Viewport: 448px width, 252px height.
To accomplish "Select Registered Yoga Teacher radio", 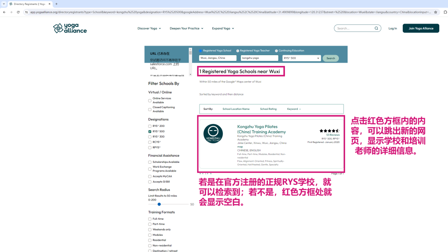I will (238, 51).
